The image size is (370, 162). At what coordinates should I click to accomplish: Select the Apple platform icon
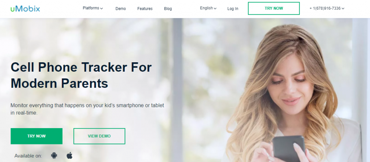tap(69, 156)
